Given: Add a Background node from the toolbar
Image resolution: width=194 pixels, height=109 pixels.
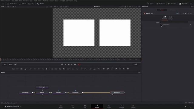Looking at the screenshot, I should (13, 69).
